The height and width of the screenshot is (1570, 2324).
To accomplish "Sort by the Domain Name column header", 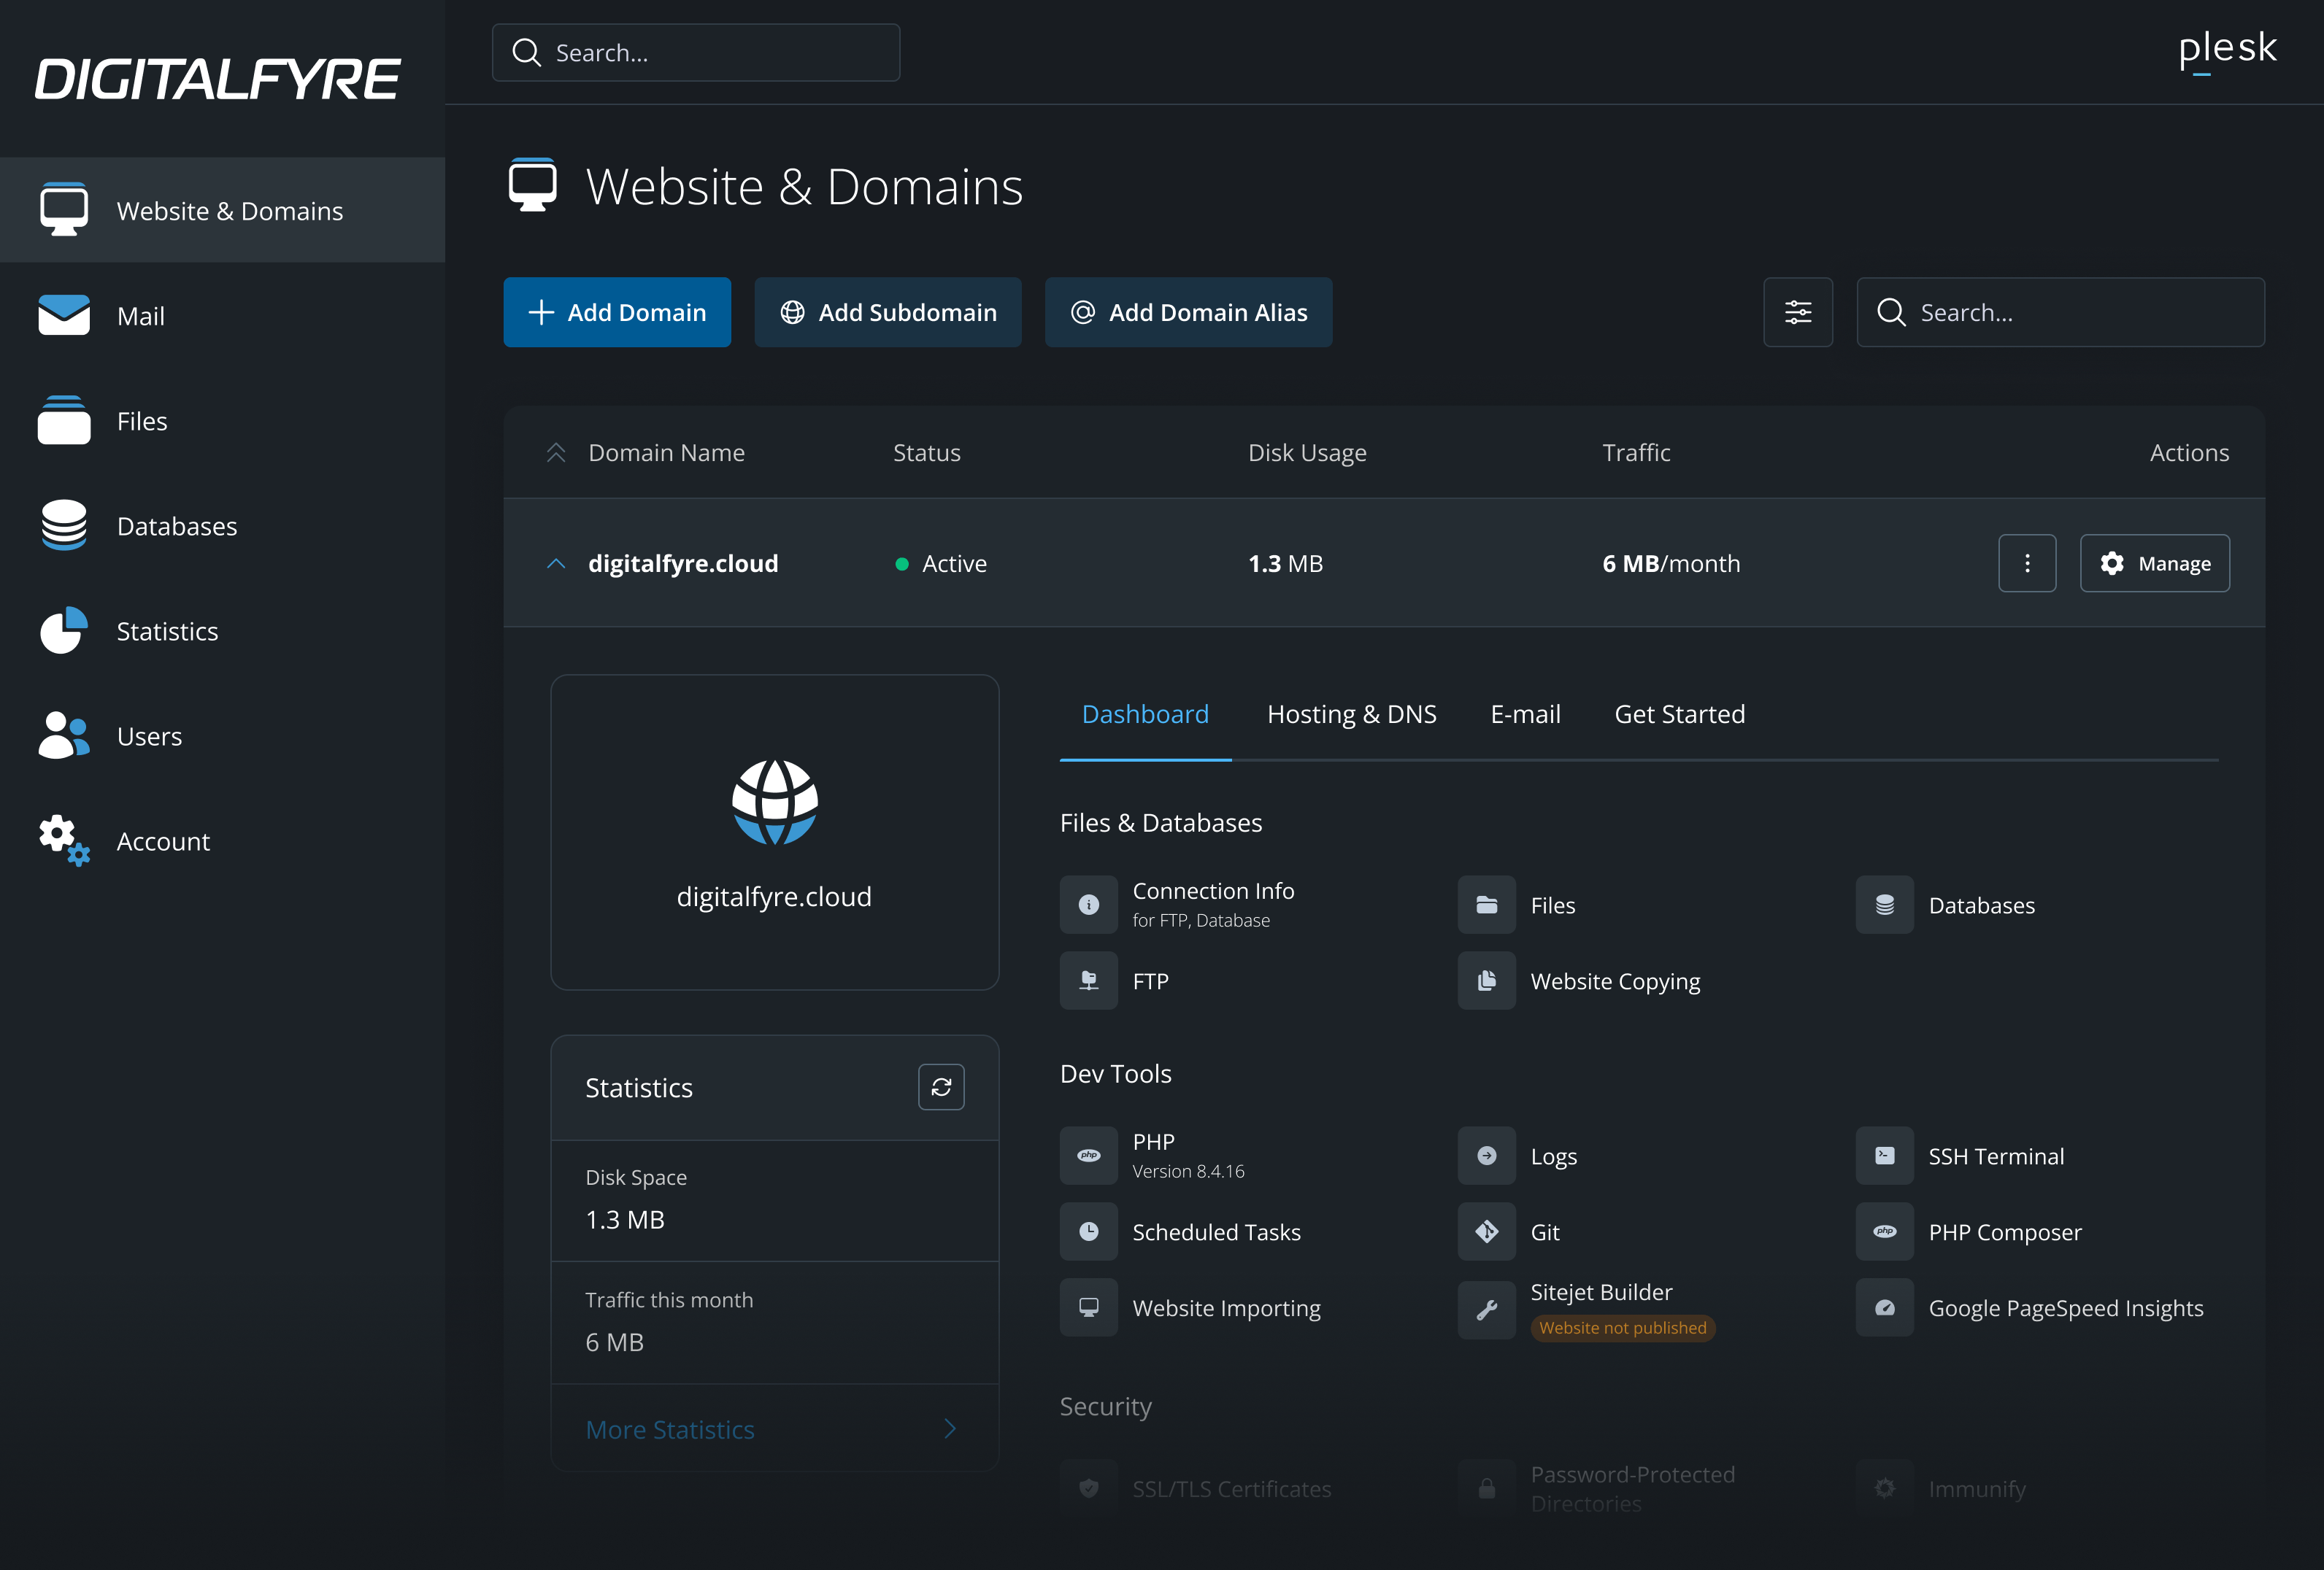I will pyautogui.click(x=666, y=453).
